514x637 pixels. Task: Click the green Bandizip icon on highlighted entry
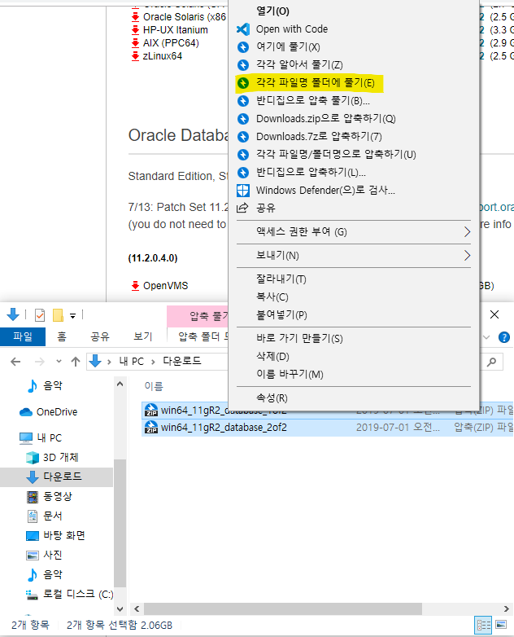click(243, 83)
